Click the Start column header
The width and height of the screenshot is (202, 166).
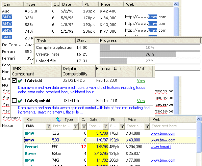point(87,40)
